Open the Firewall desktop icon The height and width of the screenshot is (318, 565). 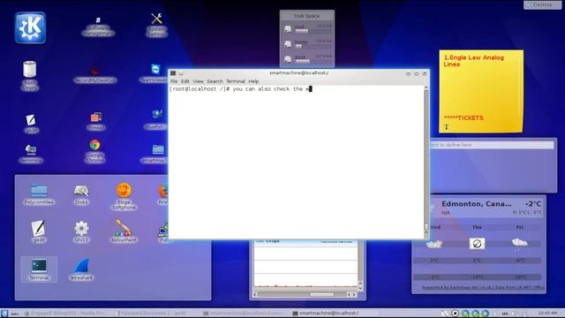[x=95, y=121]
